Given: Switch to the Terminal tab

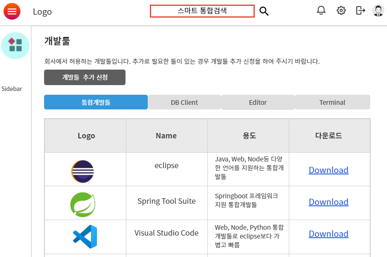Looking at the screenshot, I should [x=332, y=102].
